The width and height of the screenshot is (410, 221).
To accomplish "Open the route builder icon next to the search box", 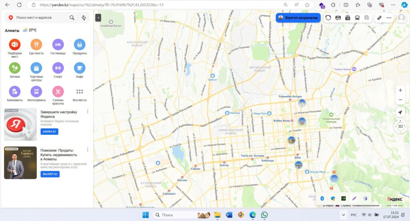I will point(84,18).
